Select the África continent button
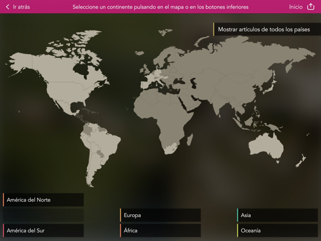 click(x=160, y=231)
